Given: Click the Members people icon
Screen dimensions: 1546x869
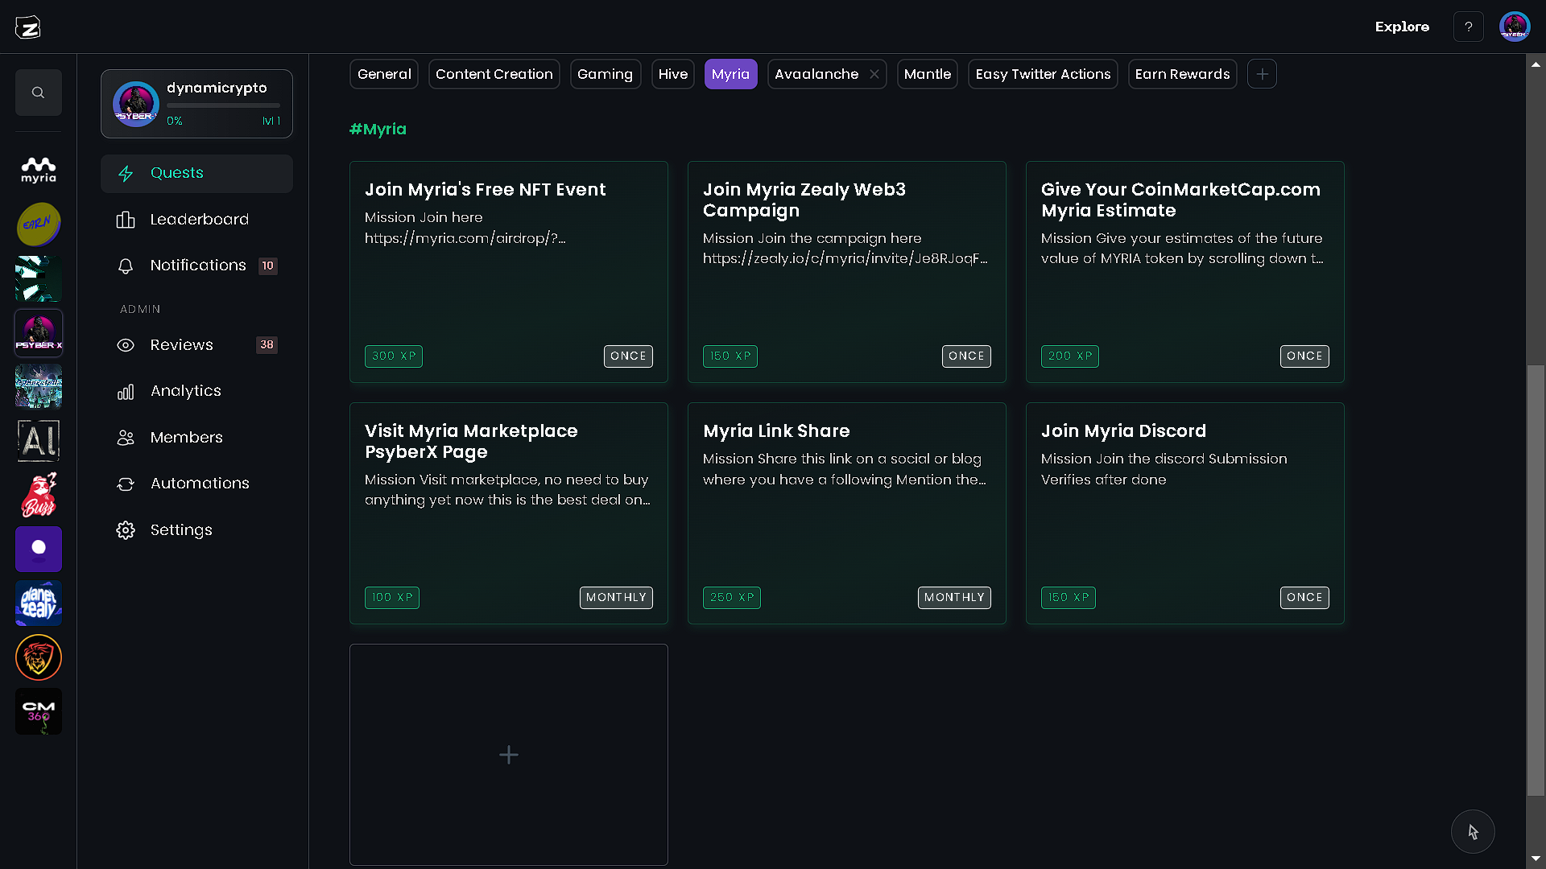Looking at the screenshot, I should (x=126, y=438).
